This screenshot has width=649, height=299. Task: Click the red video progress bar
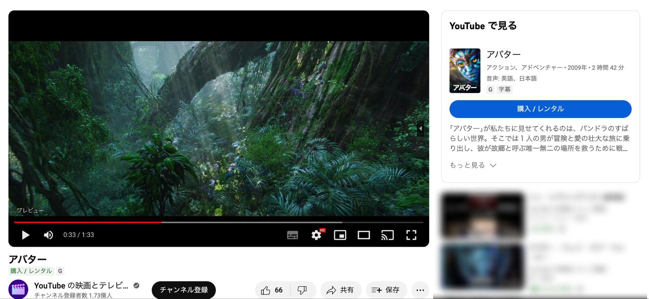tap(88, 222)
